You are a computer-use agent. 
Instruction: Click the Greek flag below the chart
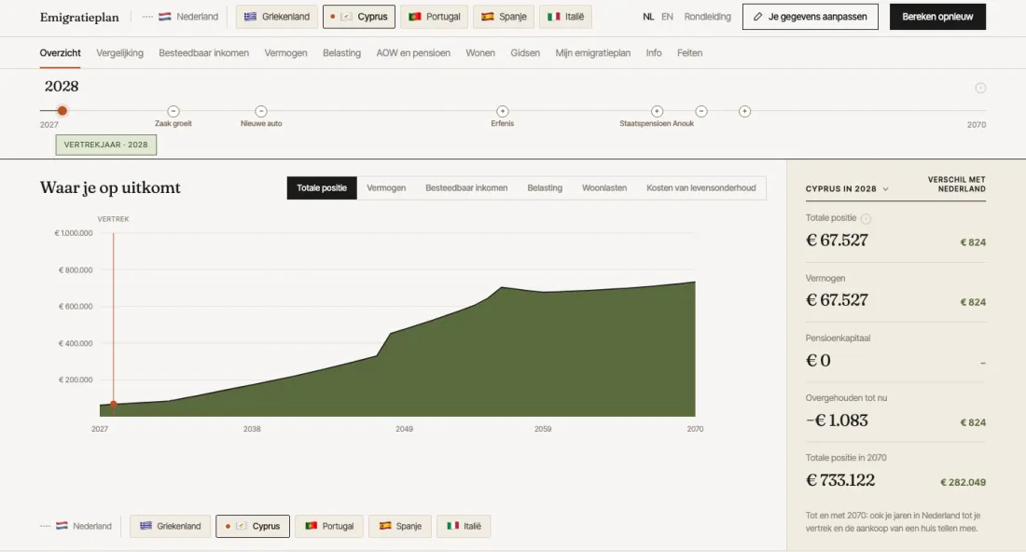coord(146,526)
